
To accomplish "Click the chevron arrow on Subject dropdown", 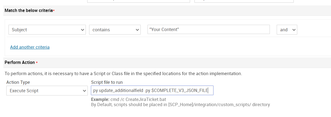I will (83, 30).
